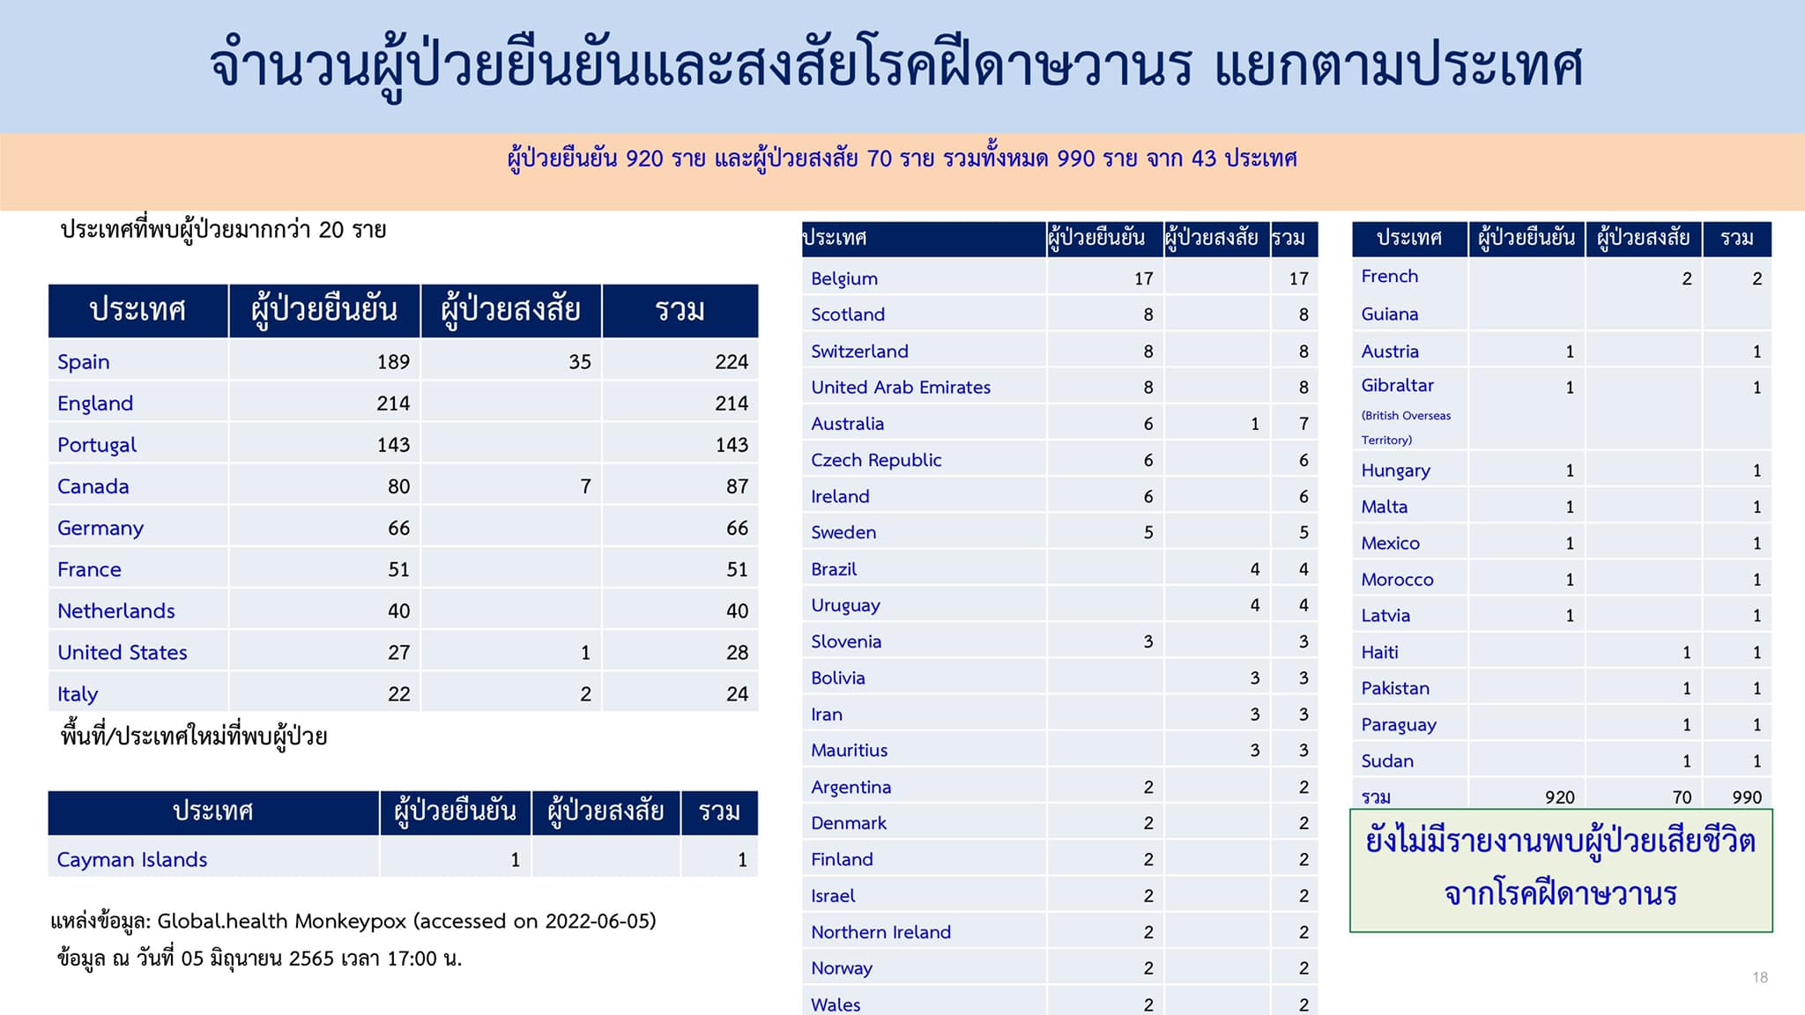Select 'United Arab Emirates' row label
This screenshot has width=1805, height=1015.
coord(901,388)
